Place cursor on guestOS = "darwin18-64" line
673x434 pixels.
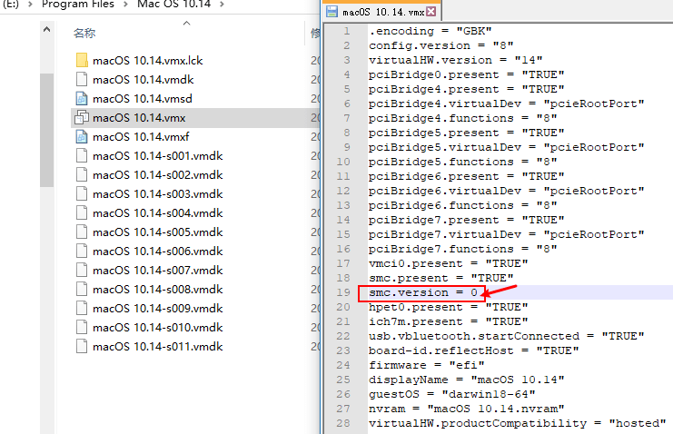click(451, 395)
